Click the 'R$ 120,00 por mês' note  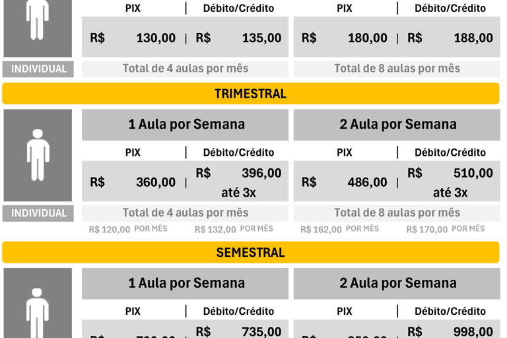point(128,229)
